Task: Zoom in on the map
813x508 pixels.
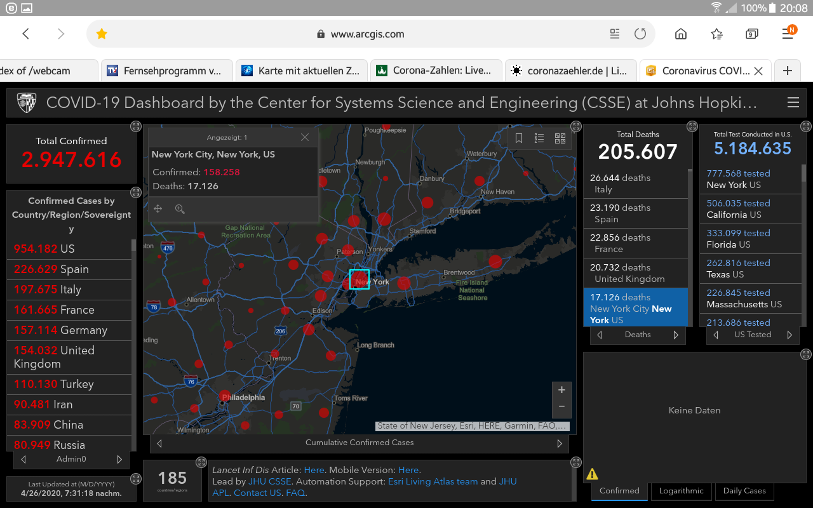Action: (x=561, y=390)
